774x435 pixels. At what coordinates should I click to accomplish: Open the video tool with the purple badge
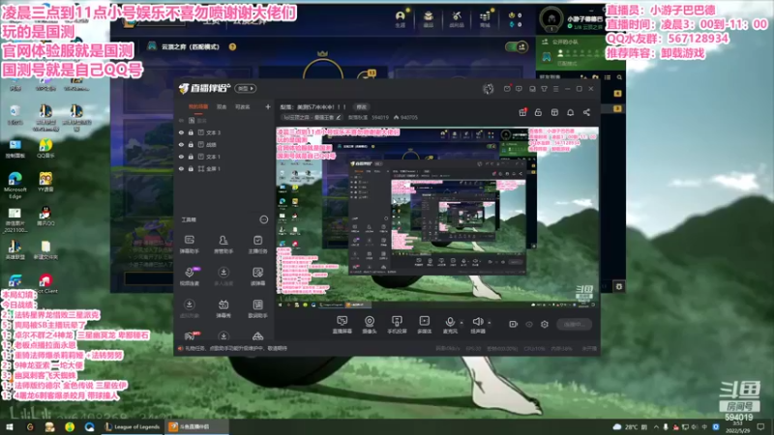pos(190,276)
